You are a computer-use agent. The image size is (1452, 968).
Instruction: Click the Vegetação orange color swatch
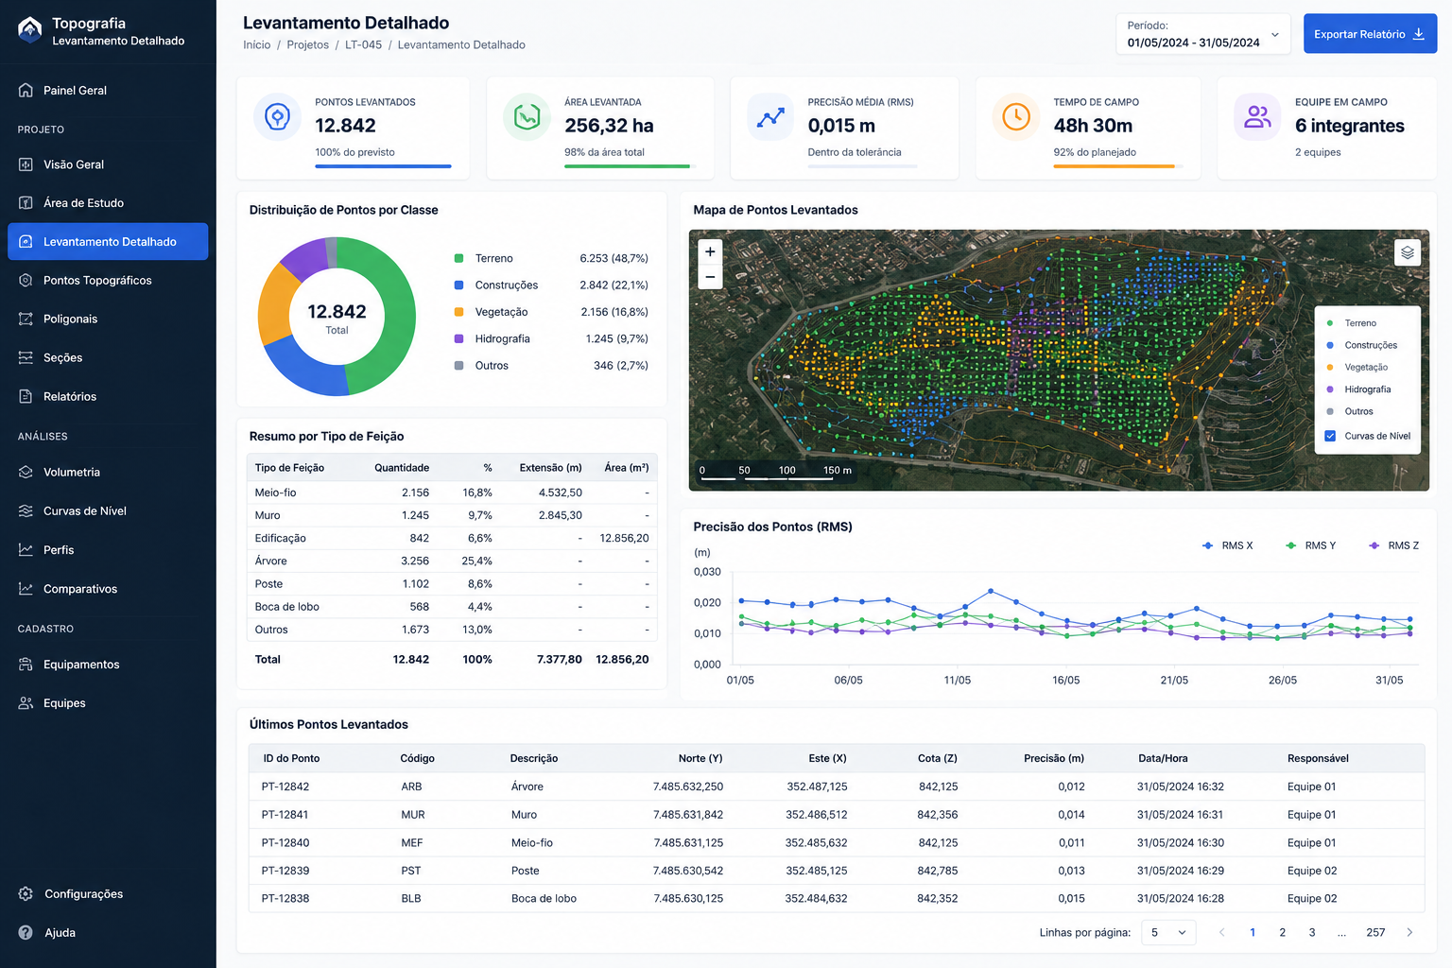(x=458, y=312)
